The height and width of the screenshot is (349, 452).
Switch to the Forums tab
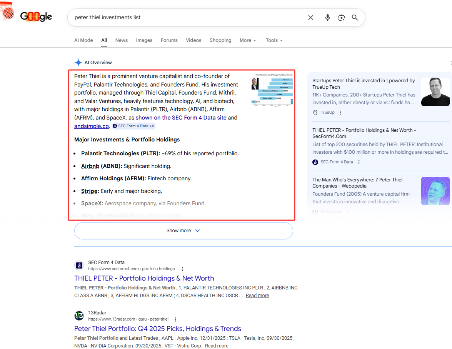click(x=169, y=40)
